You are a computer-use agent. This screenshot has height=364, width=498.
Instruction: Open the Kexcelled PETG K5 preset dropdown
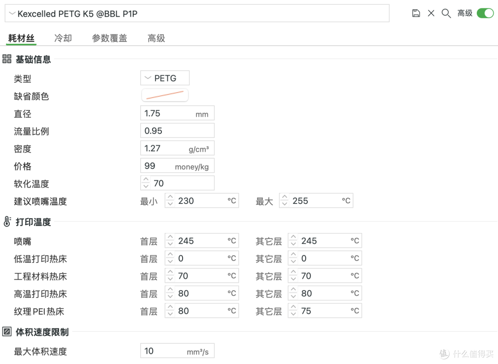click(x=197, y=13)
